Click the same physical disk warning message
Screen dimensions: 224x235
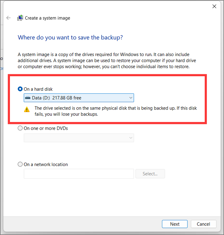click(115, 111)
